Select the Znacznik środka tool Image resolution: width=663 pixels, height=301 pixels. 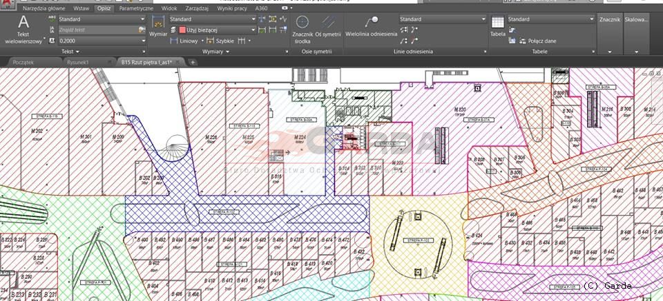tap(302, 30)
